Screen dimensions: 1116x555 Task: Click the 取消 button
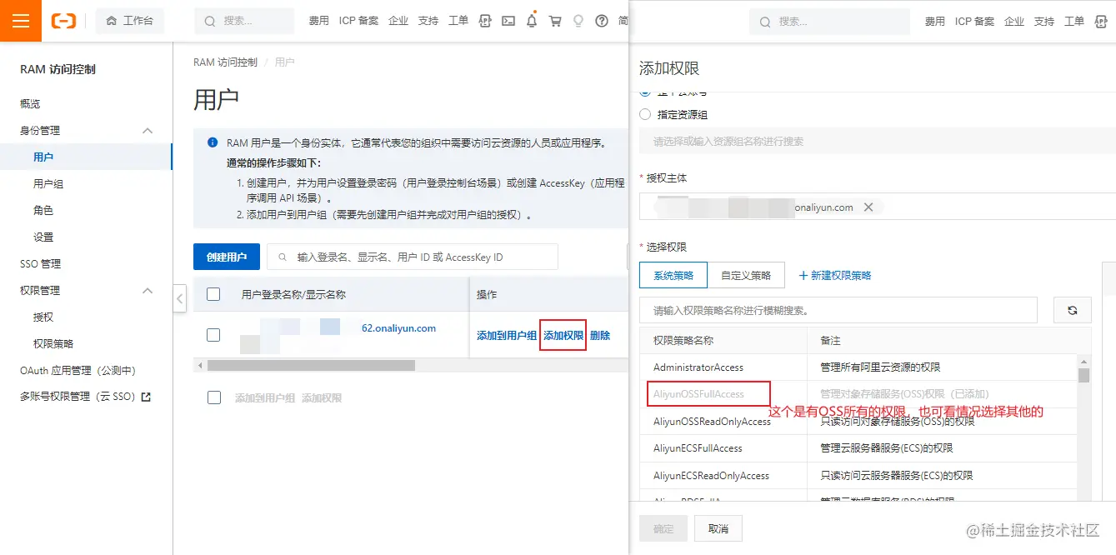pos(718,528)
